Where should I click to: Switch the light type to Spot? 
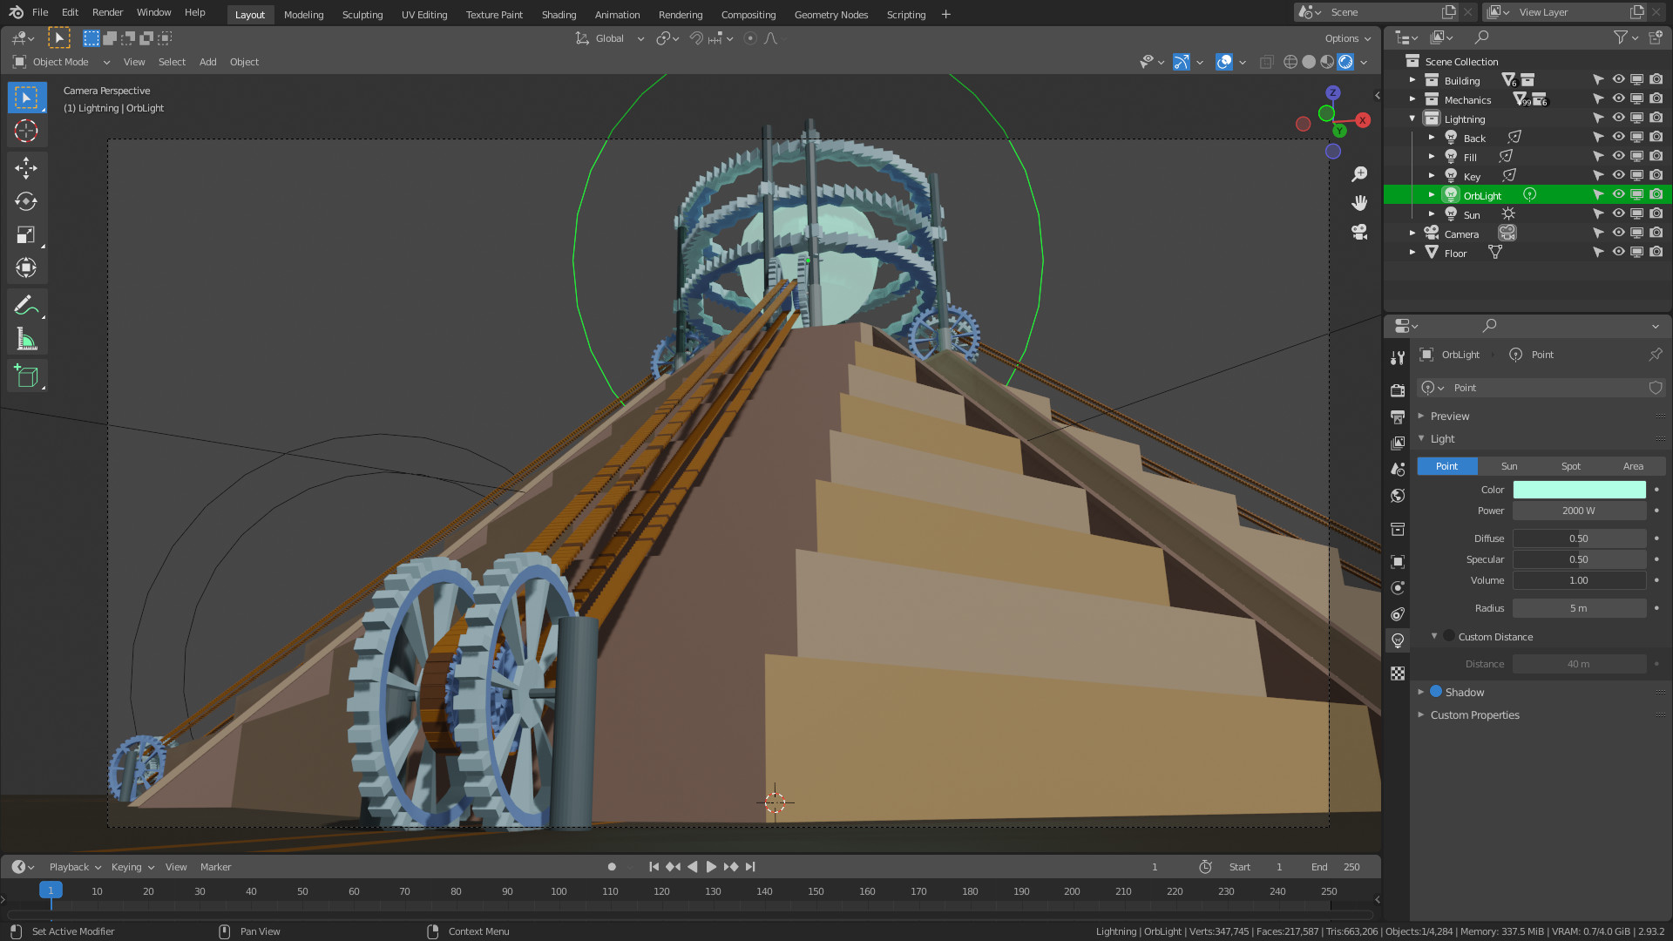[1570, 466]
